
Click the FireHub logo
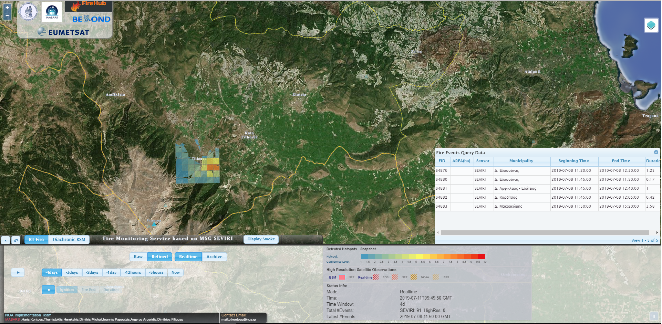click(89, 6)
